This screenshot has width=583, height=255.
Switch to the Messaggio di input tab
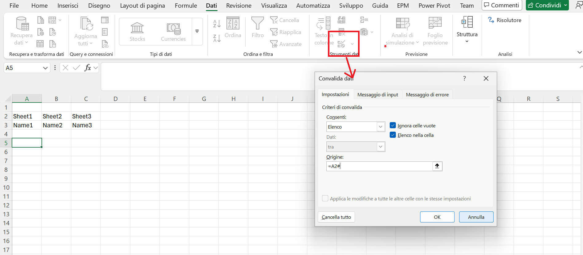pos(378,95)
